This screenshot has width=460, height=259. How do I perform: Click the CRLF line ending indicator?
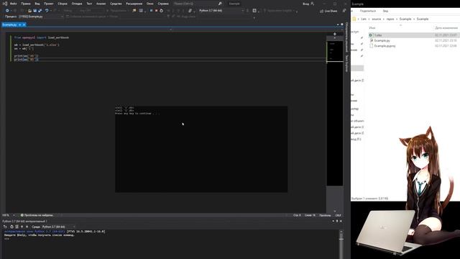pyautogui.click(x=338, y=215)
